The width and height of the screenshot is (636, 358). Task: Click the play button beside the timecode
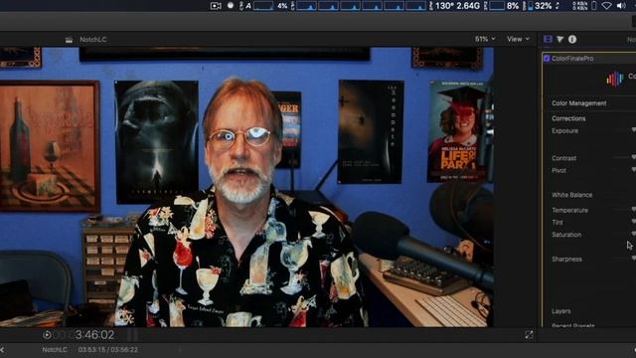(x=47, y=335)
